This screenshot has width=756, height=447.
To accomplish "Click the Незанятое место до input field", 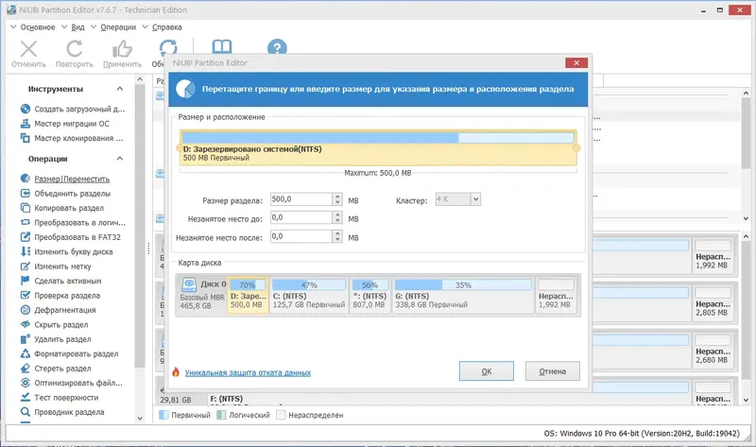I will 301,217.
